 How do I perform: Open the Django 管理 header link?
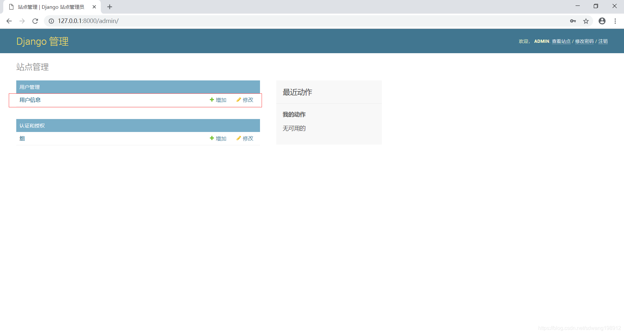[43, 41]
